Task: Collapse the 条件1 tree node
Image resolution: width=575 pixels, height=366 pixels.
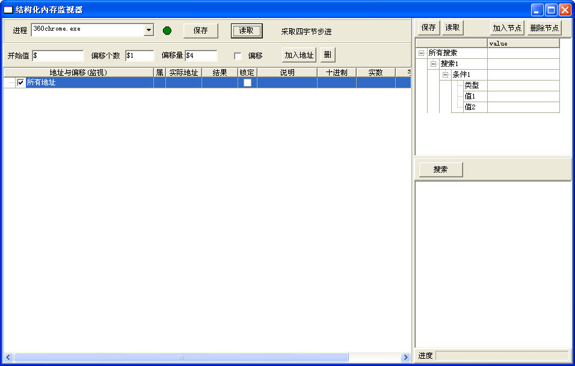Action: [445, 75]
